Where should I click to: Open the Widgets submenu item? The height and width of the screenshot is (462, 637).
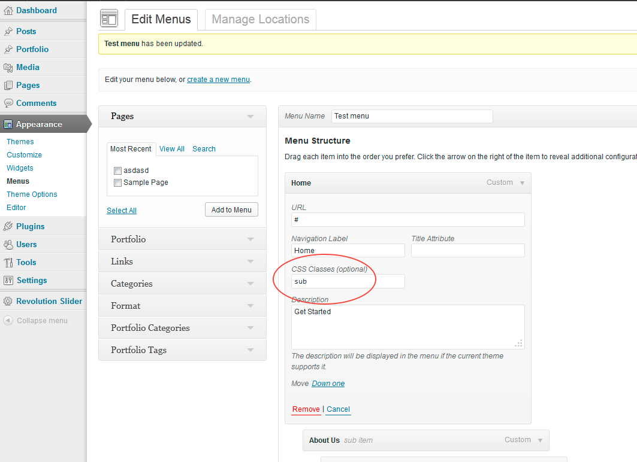tap(20, 168)
